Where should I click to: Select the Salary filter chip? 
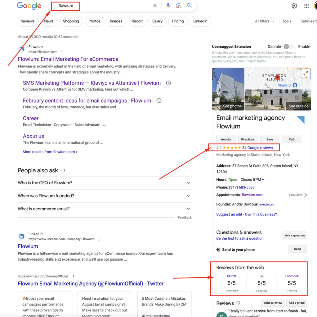[157, 21]
